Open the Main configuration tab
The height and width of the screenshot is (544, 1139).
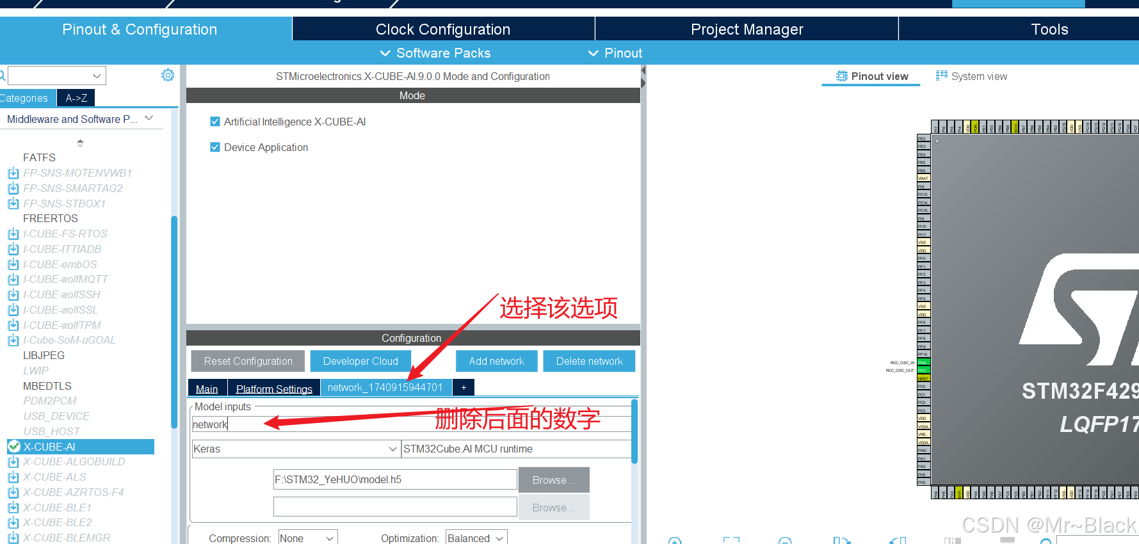click(207, 388)
